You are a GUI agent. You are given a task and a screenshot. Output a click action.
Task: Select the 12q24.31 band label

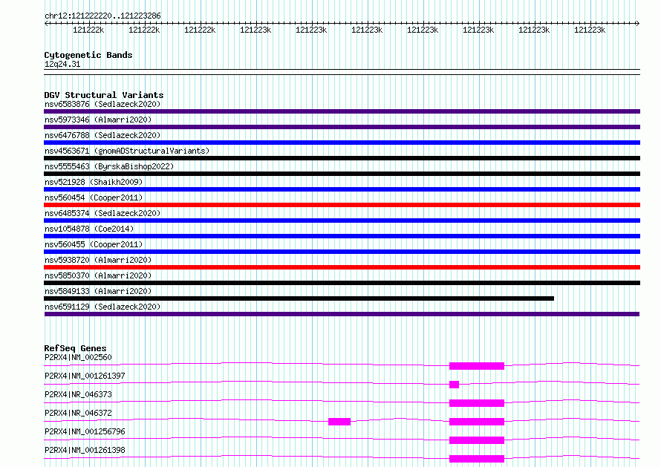pos(62,64)
